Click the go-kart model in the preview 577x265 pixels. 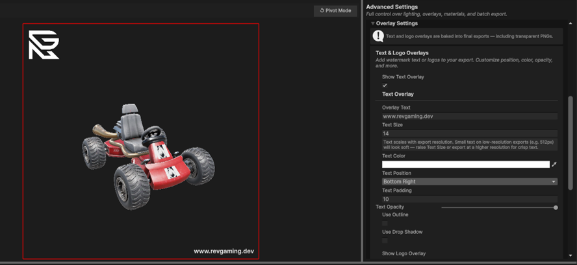point(148,157)
